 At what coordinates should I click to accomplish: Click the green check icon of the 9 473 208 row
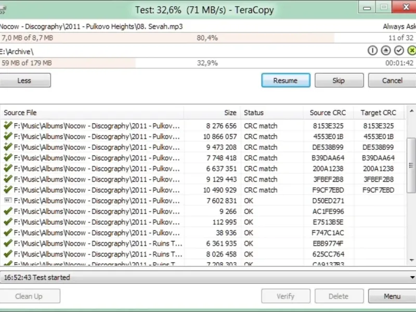(x=8, y=147)
